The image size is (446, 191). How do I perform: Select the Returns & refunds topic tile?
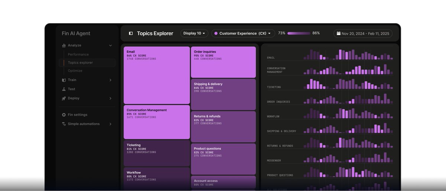pos(223,127)
